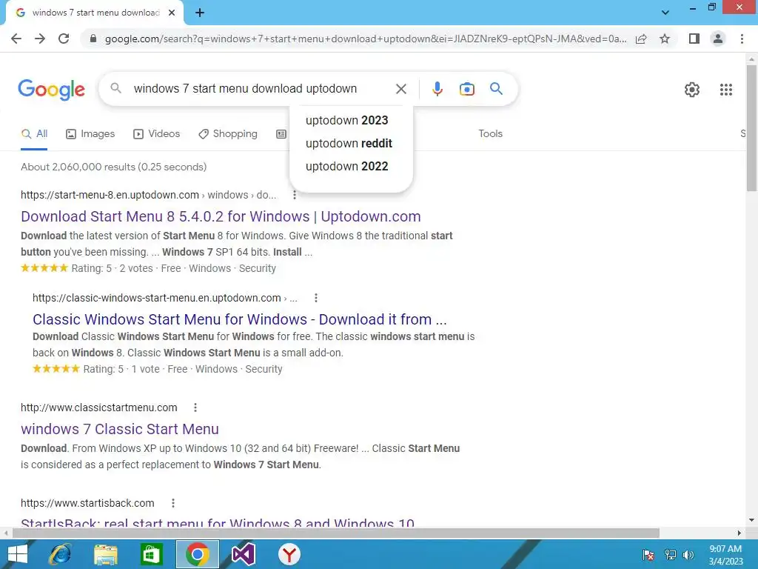758x569 pixels.
Task: Open more options for classic-windows-start-menu result
Action: pyautogui.click(x=315, y=298)
